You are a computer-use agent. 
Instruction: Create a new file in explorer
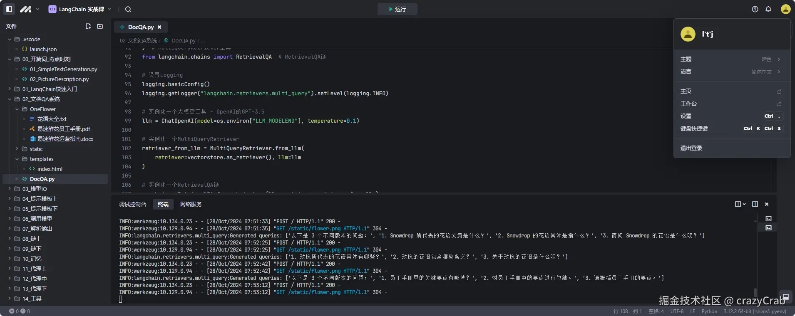88,26
